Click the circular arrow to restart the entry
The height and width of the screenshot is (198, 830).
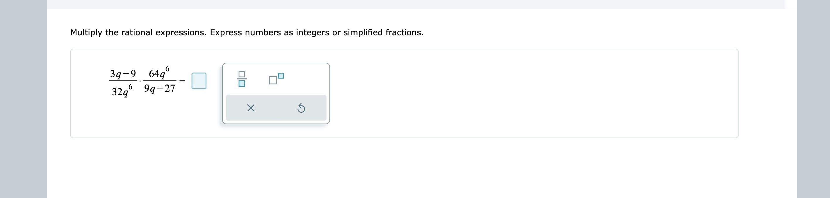coord(301,108)
